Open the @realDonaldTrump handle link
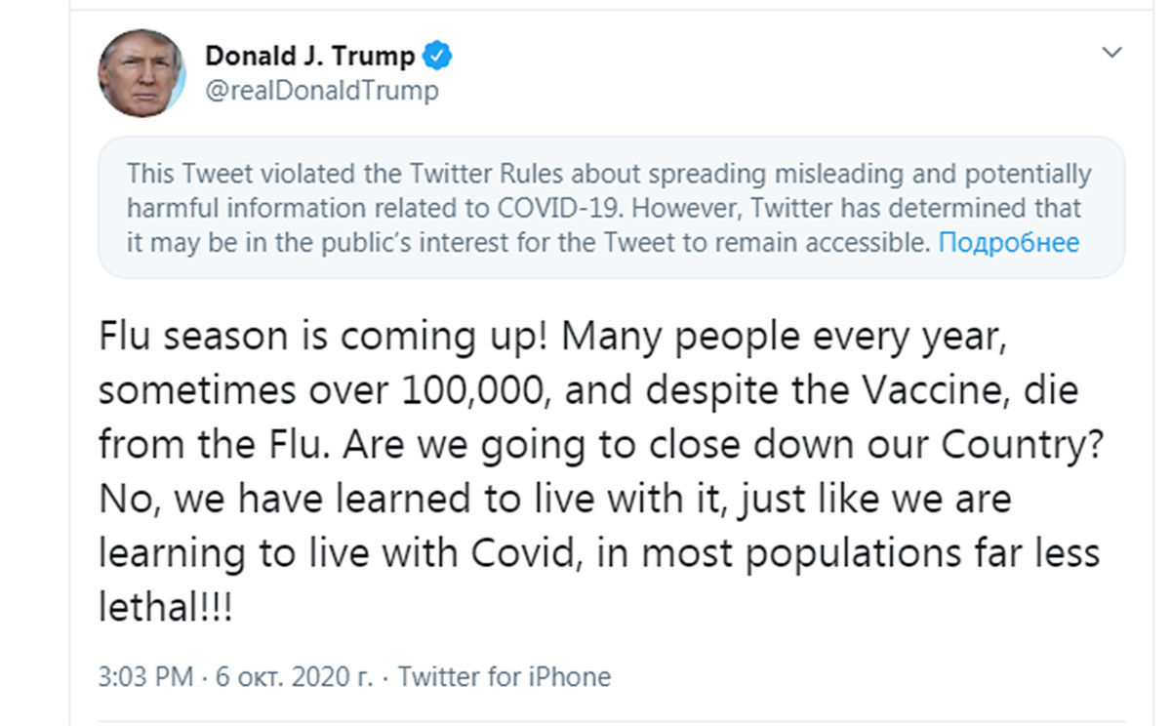Screen dimensions: 1171x726 click(x=321, y=91)
